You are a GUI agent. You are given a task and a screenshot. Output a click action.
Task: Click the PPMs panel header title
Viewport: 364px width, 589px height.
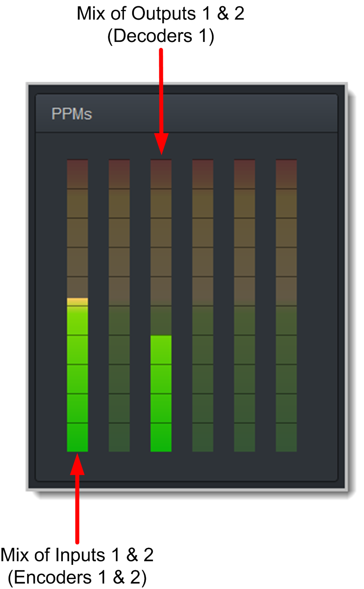point(72,114)
